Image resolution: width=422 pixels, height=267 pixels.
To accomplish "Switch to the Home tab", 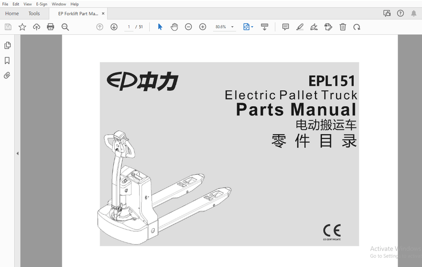I will point(12,13).
